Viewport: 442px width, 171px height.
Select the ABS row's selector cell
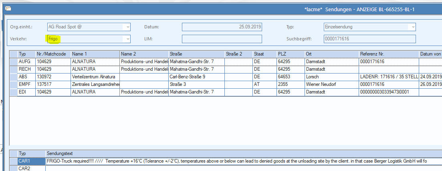point(14,77)
